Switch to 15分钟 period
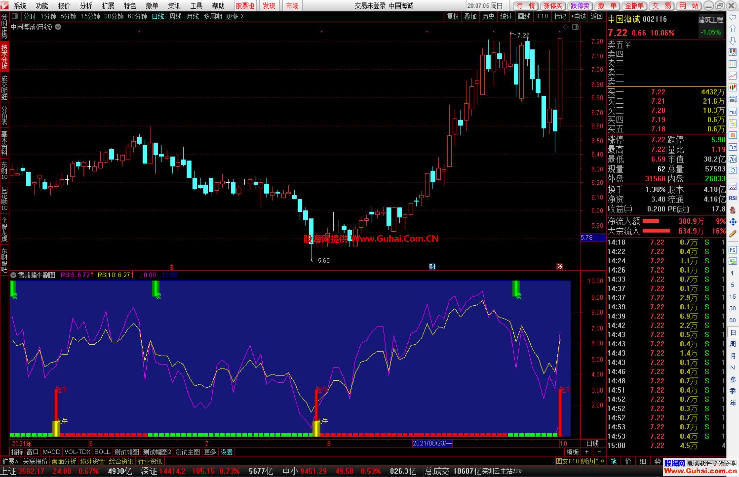 pyautogui.click(x=90, y=16)
